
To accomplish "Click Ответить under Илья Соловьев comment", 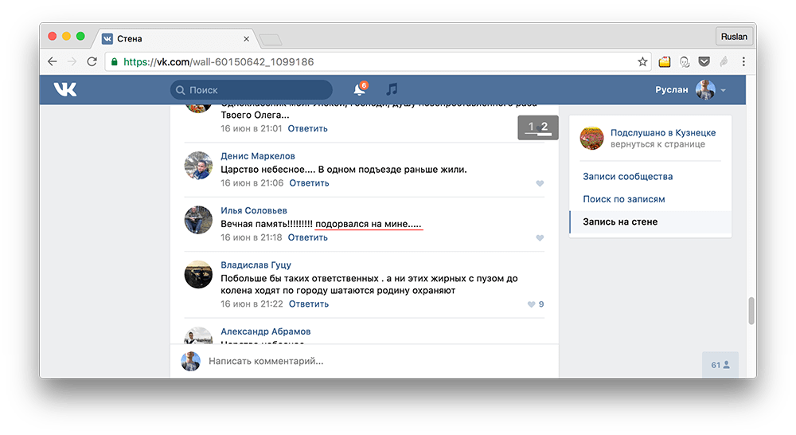I will click(x=307, y=237).
